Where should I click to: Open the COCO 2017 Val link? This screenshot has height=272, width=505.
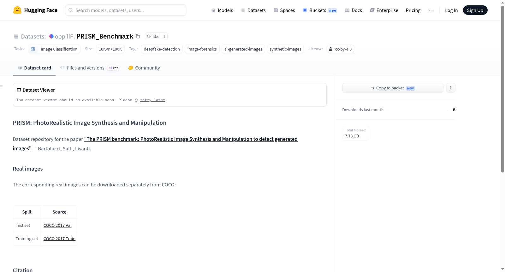57,226
